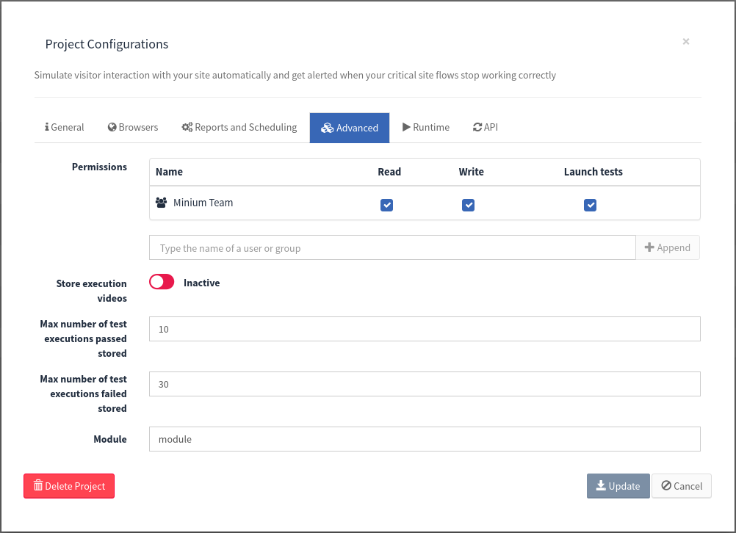Click the Cancel button

(682, 486)
